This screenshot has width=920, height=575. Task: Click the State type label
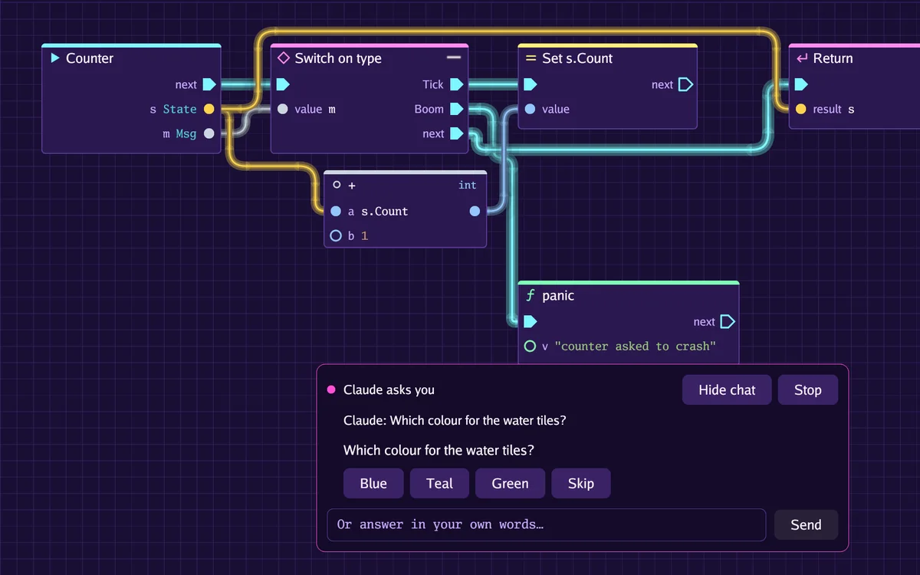(179, 109)
